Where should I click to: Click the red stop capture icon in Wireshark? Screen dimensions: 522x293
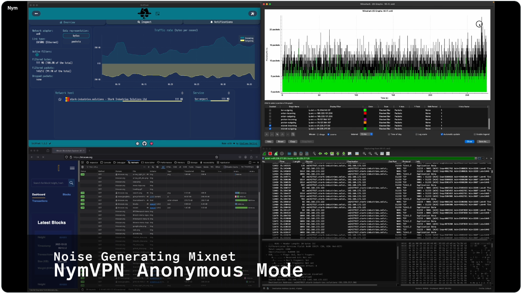click(x=270, y=153)
